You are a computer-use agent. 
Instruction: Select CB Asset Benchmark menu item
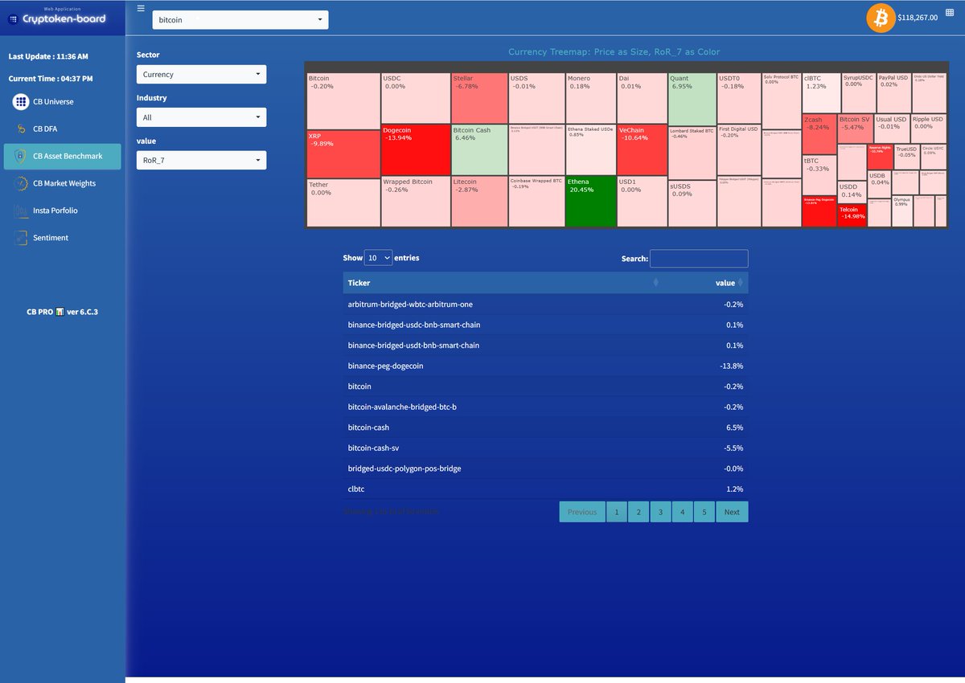pos(63,156)
